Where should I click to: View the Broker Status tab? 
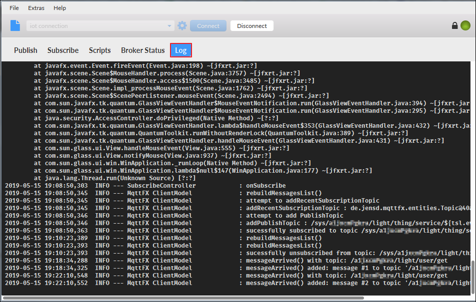point(142,50)
